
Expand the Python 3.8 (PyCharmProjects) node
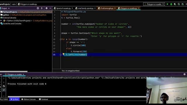pyautogui.click(x=1, y=21)
